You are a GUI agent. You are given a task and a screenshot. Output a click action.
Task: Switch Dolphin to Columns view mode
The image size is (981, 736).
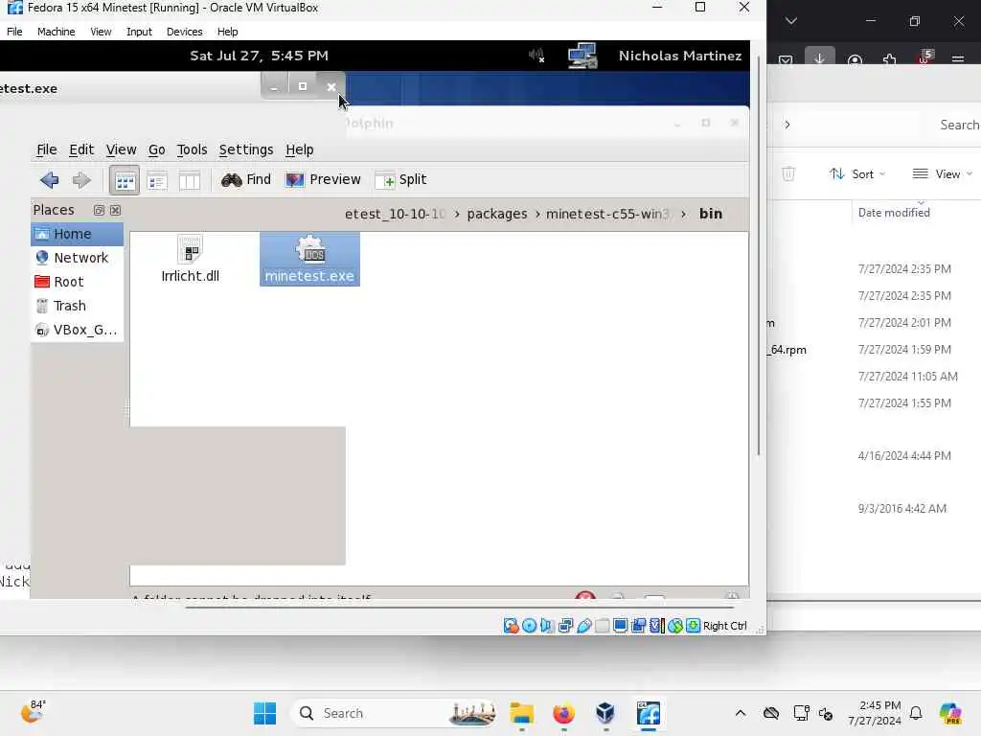pyautogui.click(x=190, y=181)
